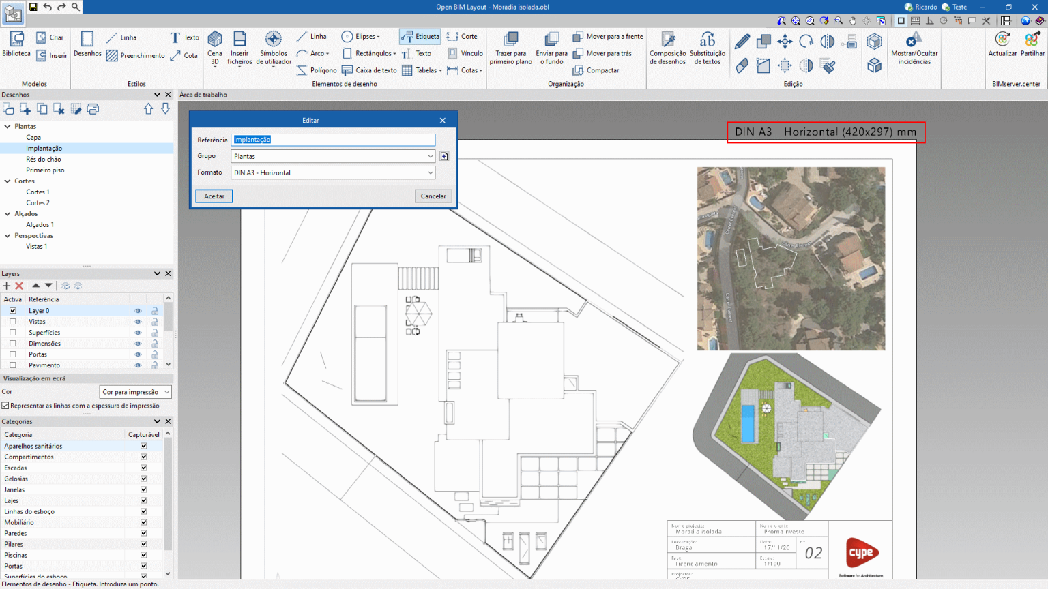
Task: Toggle printing line thickness representation checkbox
Action: pos(5,405)
